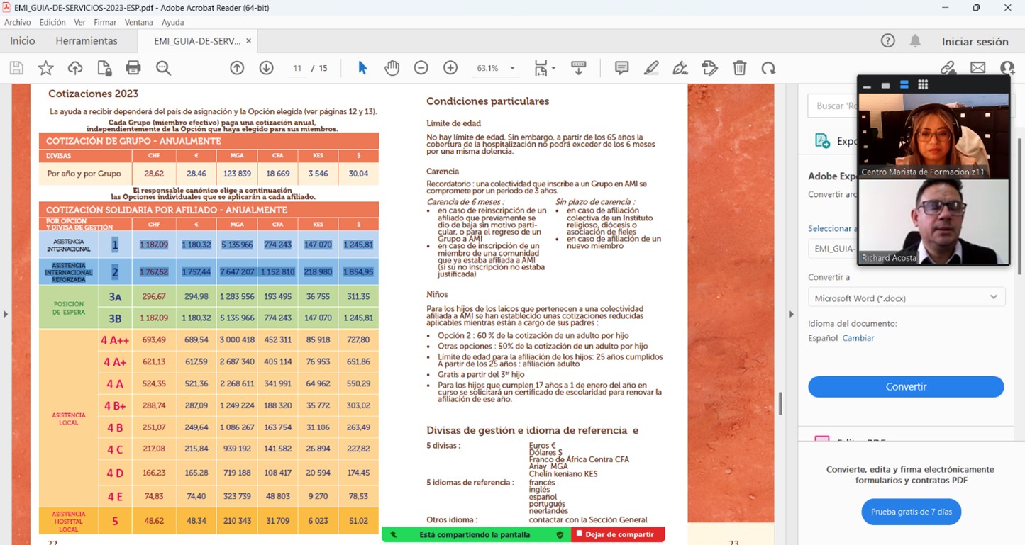Open the Archivo menu
Image resolution: width=1025 pixels, height=545 pixels.
(x=18, y=22)
